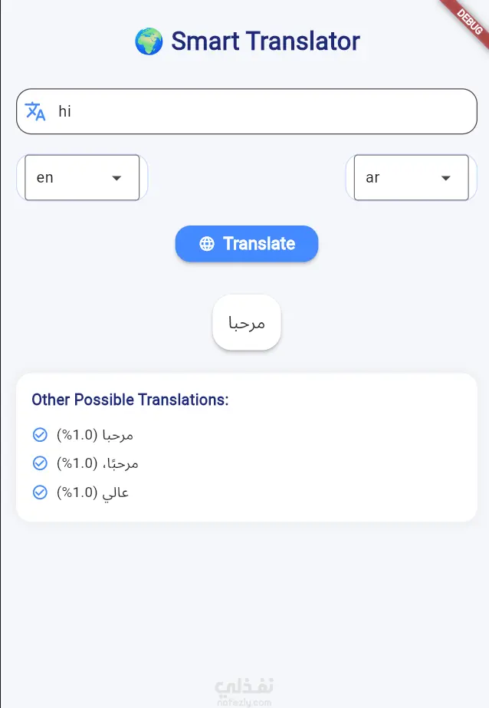Image resolution: width=489 pixels, height=708 pixels.
Task: Click the translation result chip showing مرحبا
Action: tap(246, 322)
